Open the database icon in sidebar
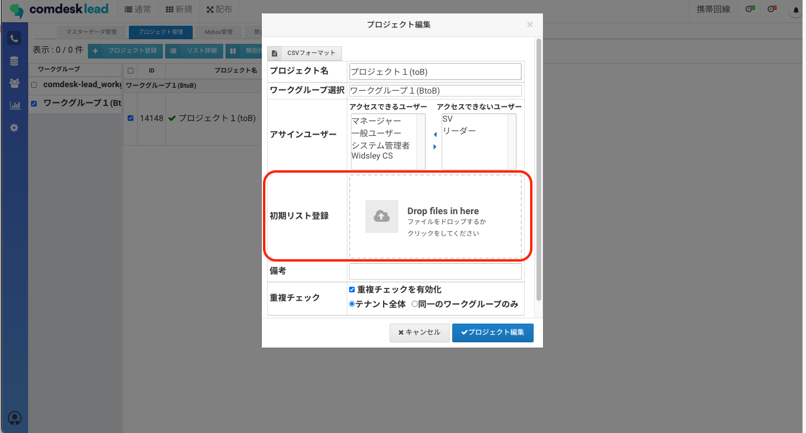806x433 pixels. coord(14,61)
